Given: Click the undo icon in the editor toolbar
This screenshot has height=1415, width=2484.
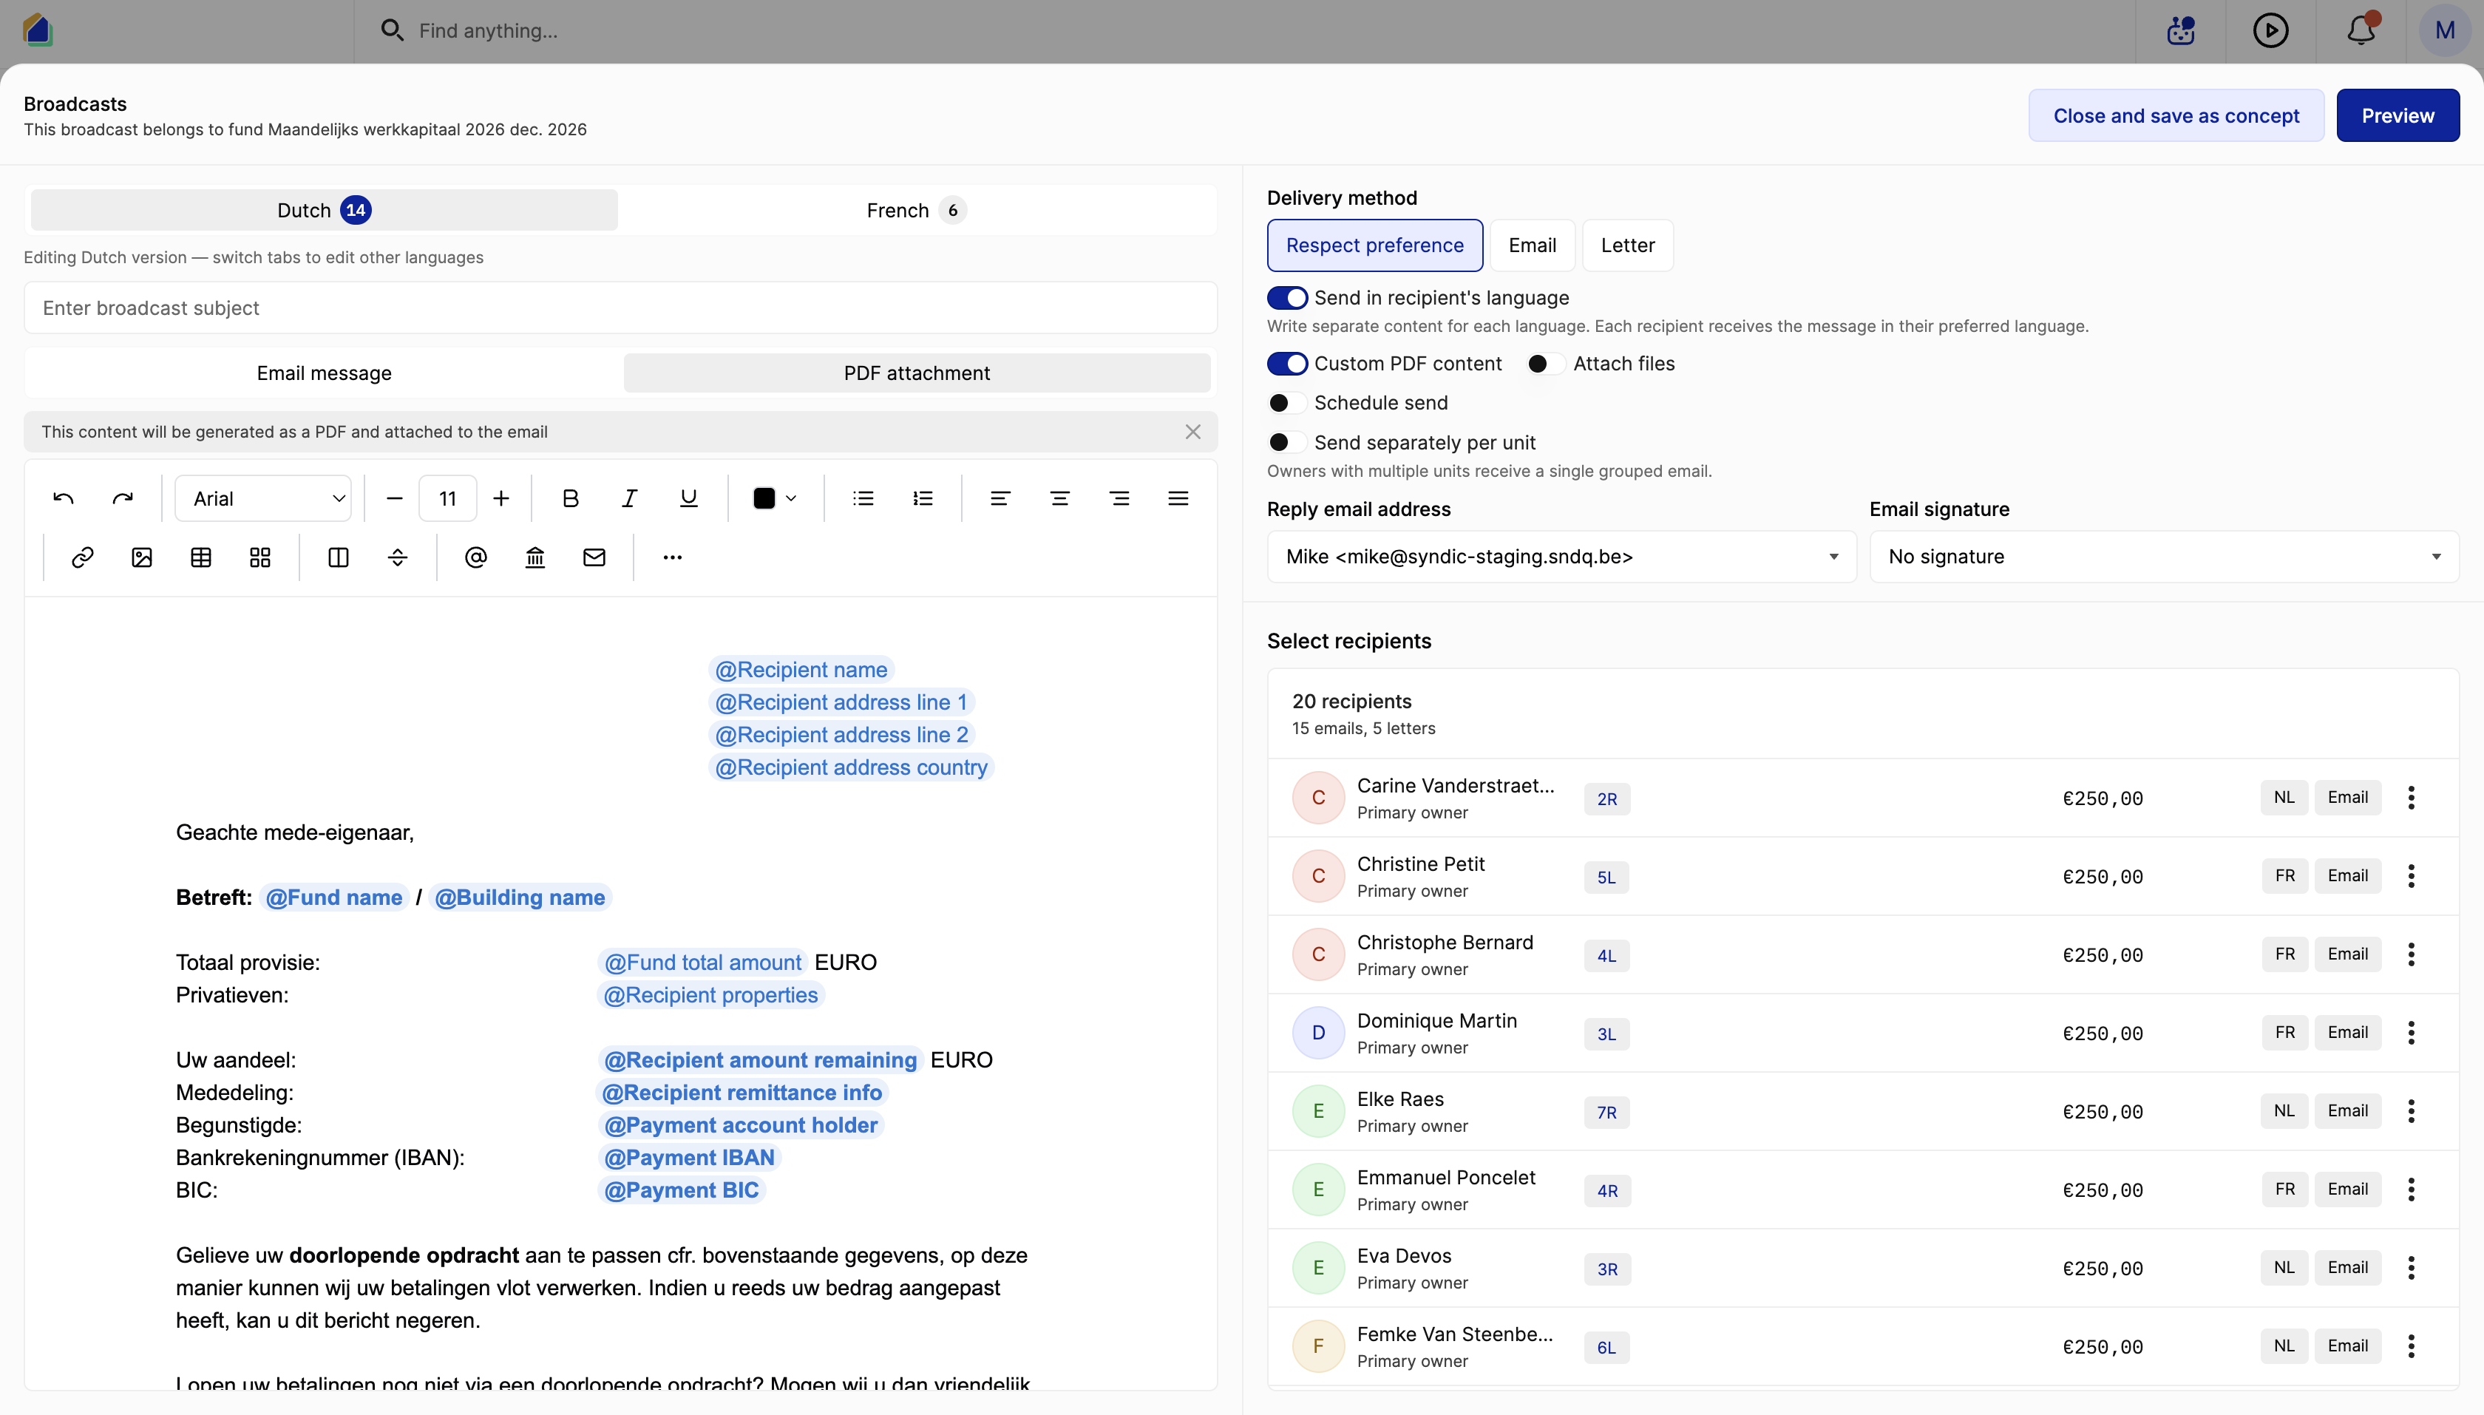Looking at the screenshot, I should click(x=63, y=498).
